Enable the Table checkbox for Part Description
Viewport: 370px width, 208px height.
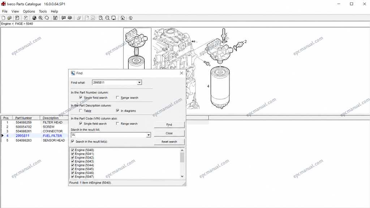pos(81,110)
